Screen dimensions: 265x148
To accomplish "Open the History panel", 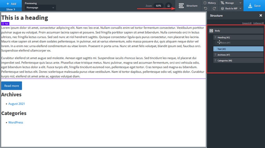I will click(x=210, y=3).
